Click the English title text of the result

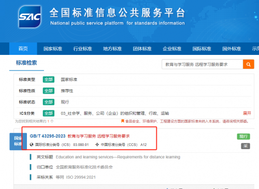pos(118,157)
